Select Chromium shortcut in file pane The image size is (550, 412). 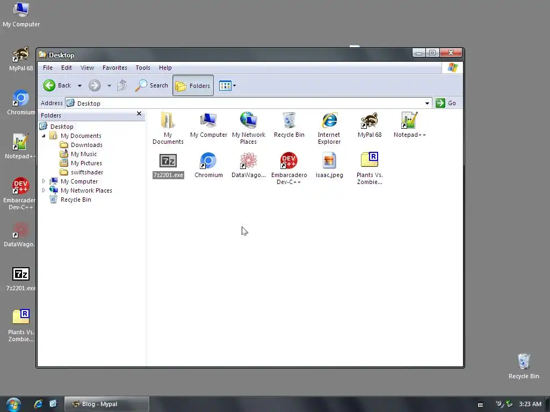pos(208,165)
